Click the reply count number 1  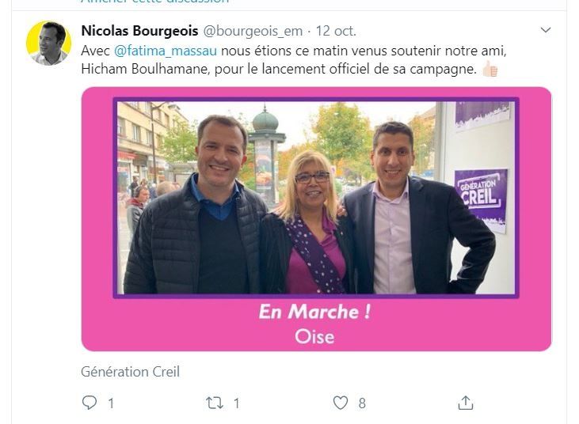(x=111, y=403)
